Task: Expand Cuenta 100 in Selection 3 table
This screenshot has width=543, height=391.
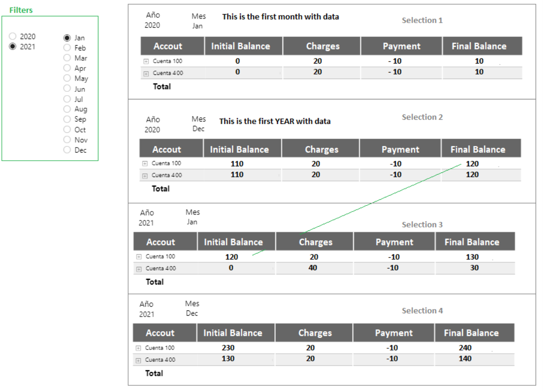Action: click(139, 257)
